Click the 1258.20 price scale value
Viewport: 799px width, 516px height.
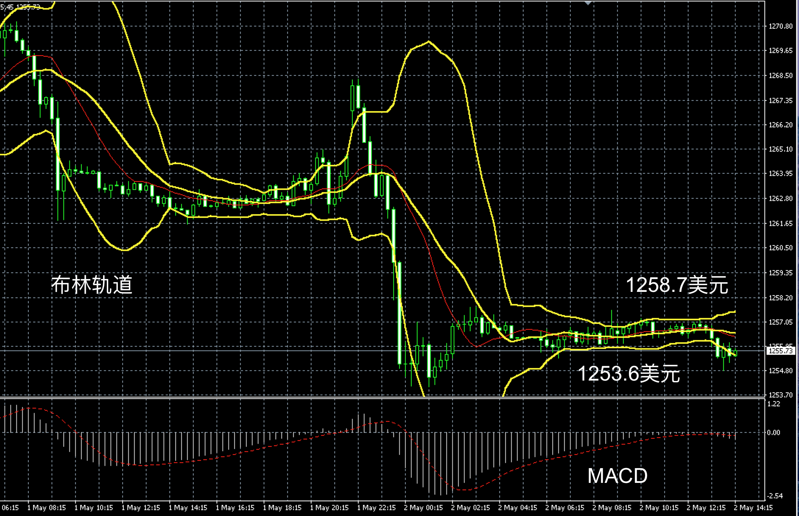click(x=781, y=298)
